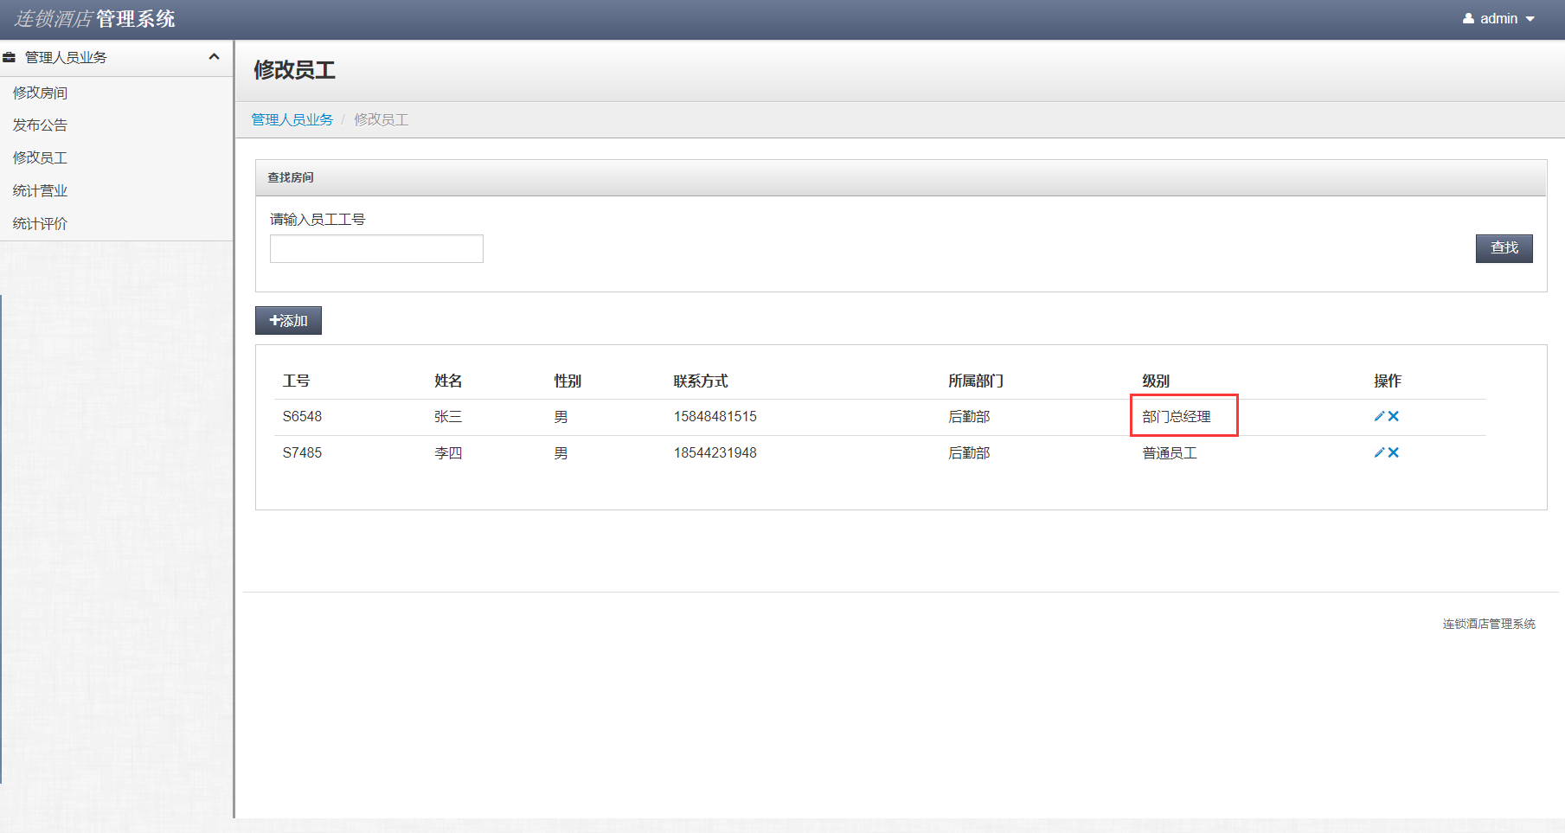The width and height of the screenshot is (1565, 833).
Task: Click the 修改员工 page title
Action: pos(294,70)
